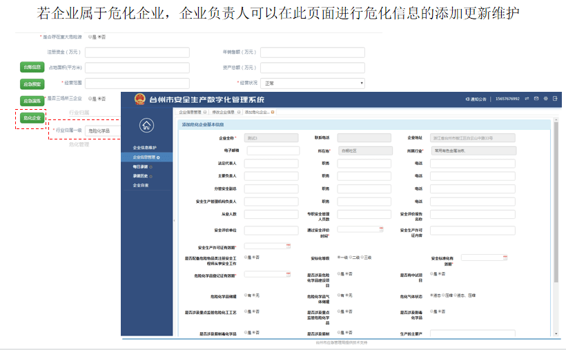Click the 每日承诺 sidebar indicator icon

pos(151,167)
